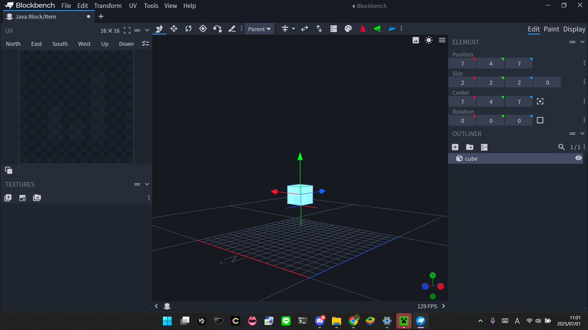Open the viewport background image icon
Viewport: 588px width, 330px height.
coord(416,40)
